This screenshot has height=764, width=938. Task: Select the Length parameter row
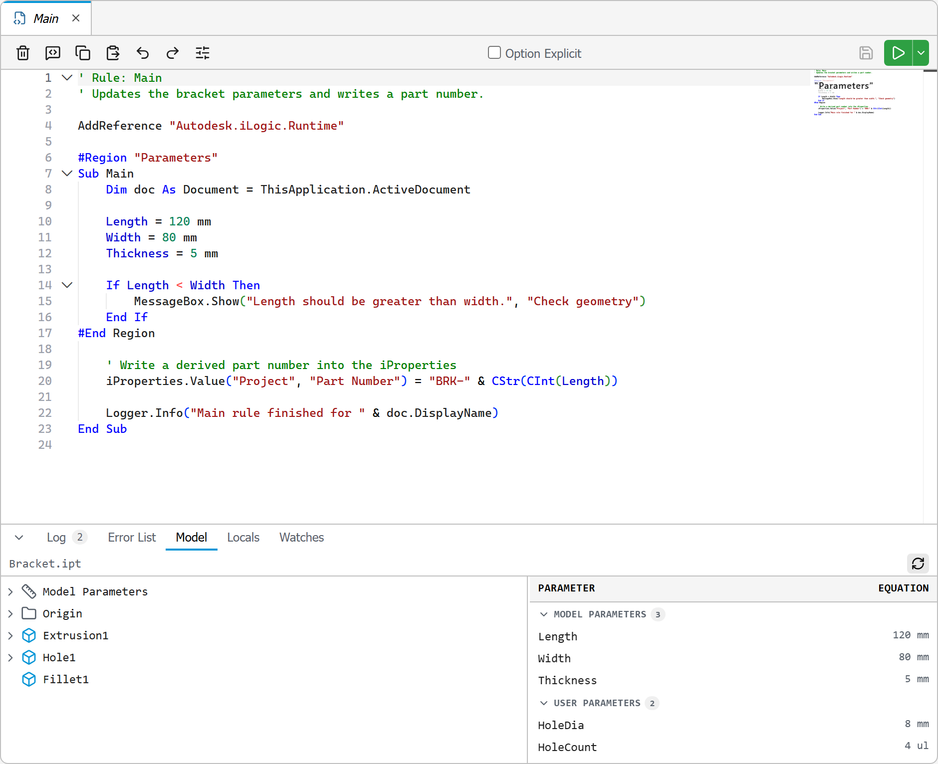733,636
